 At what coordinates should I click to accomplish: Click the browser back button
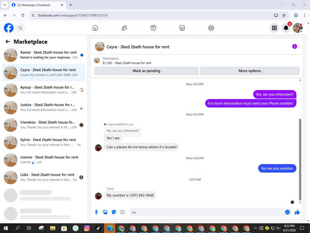point(6,16)
